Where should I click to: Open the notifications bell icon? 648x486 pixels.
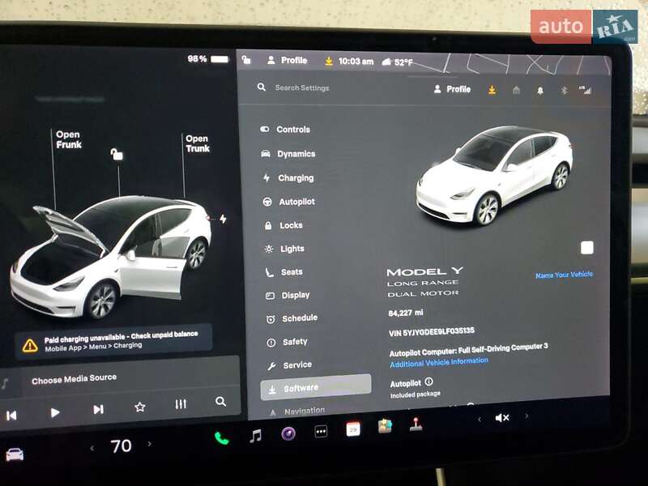[x=539, y=89]
